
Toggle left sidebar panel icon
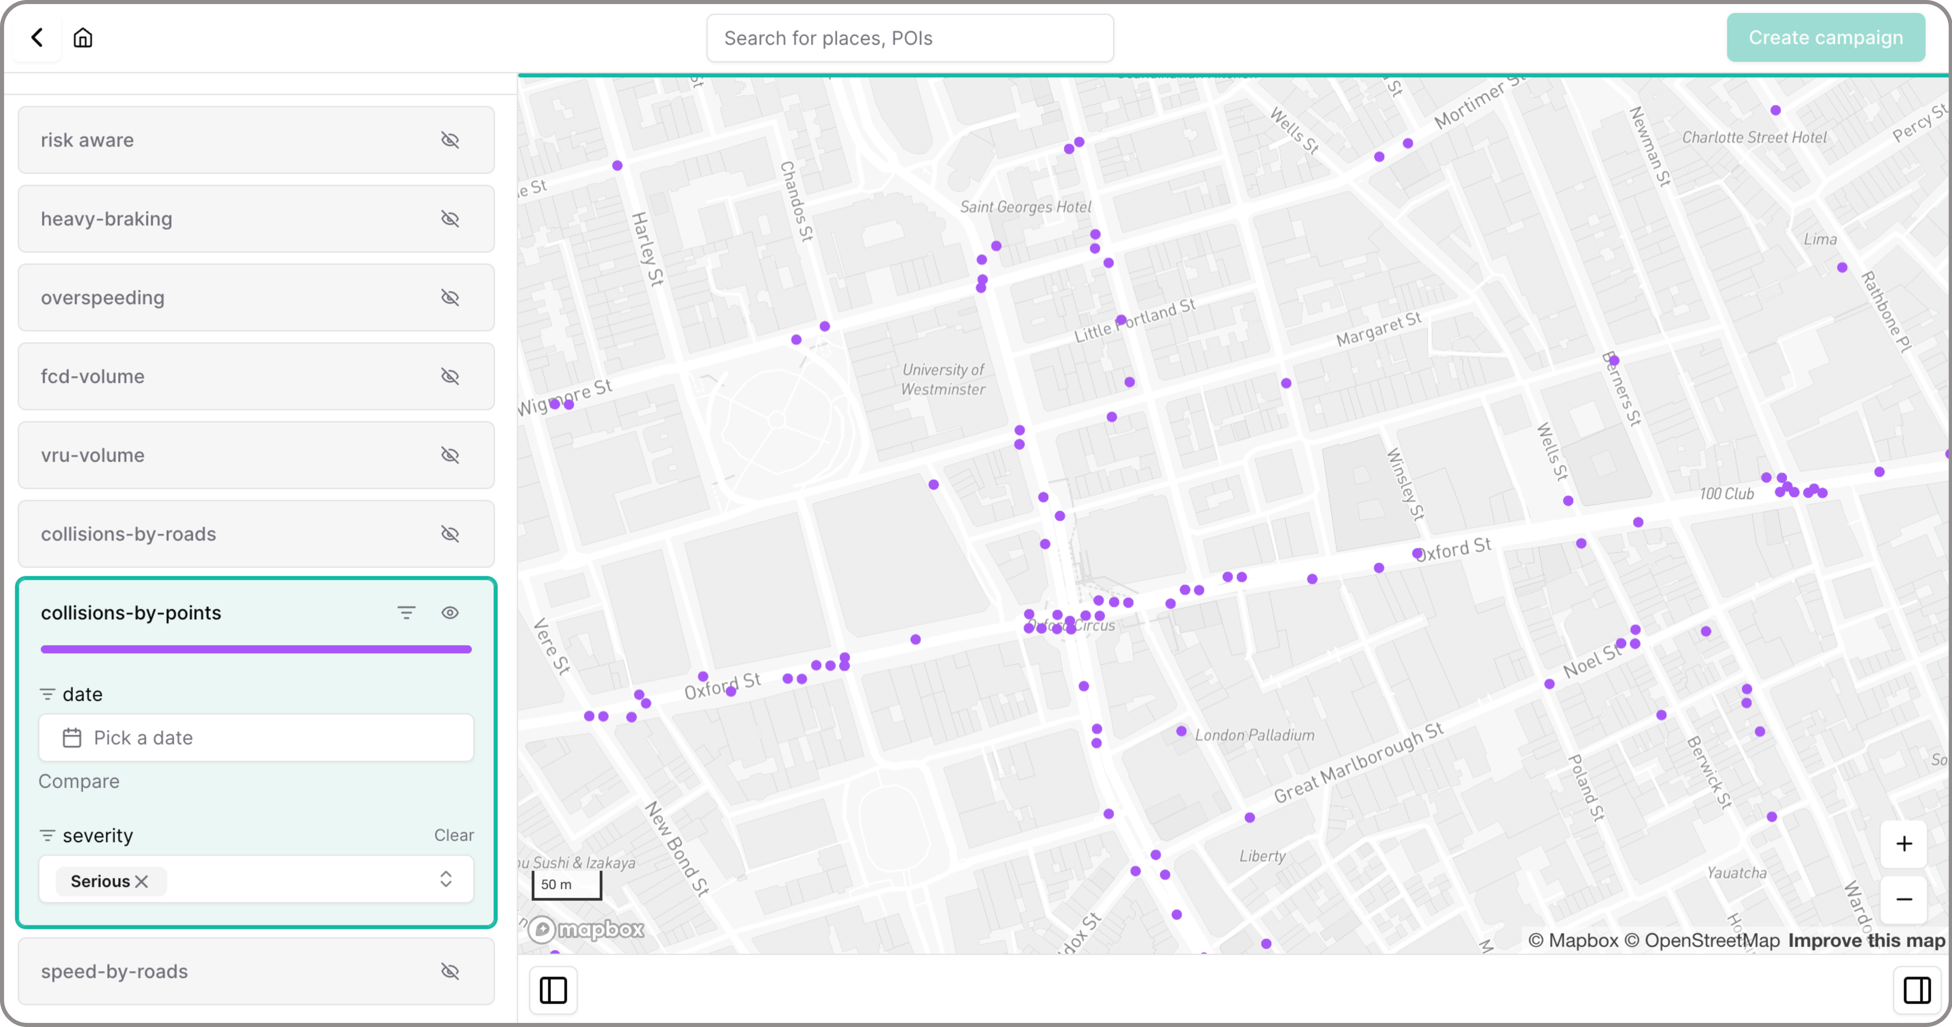click(553, 990)
